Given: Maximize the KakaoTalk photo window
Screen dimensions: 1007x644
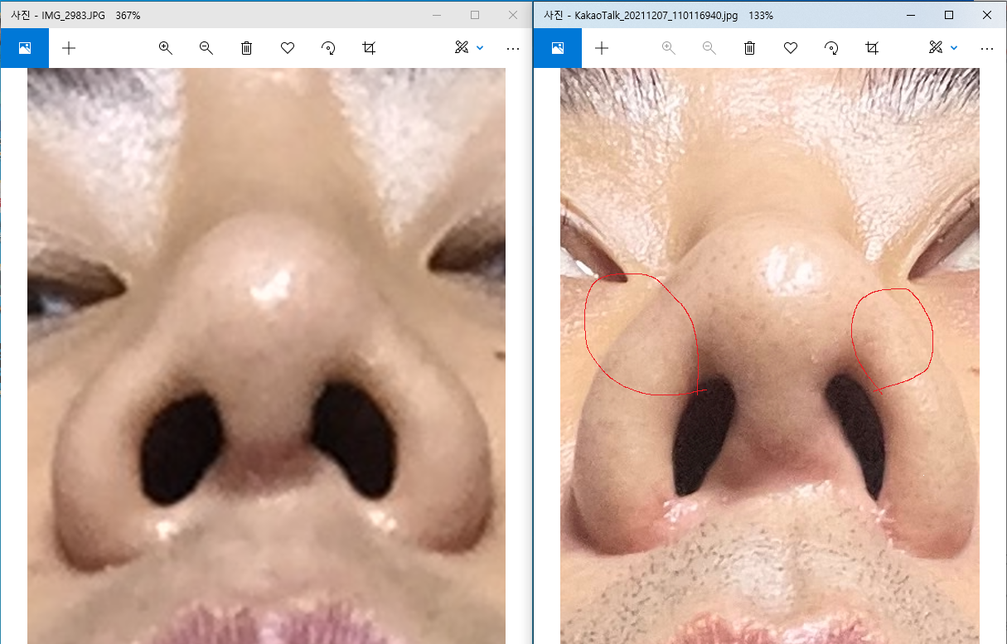Looking at the screenshot, I should (949, 15).
